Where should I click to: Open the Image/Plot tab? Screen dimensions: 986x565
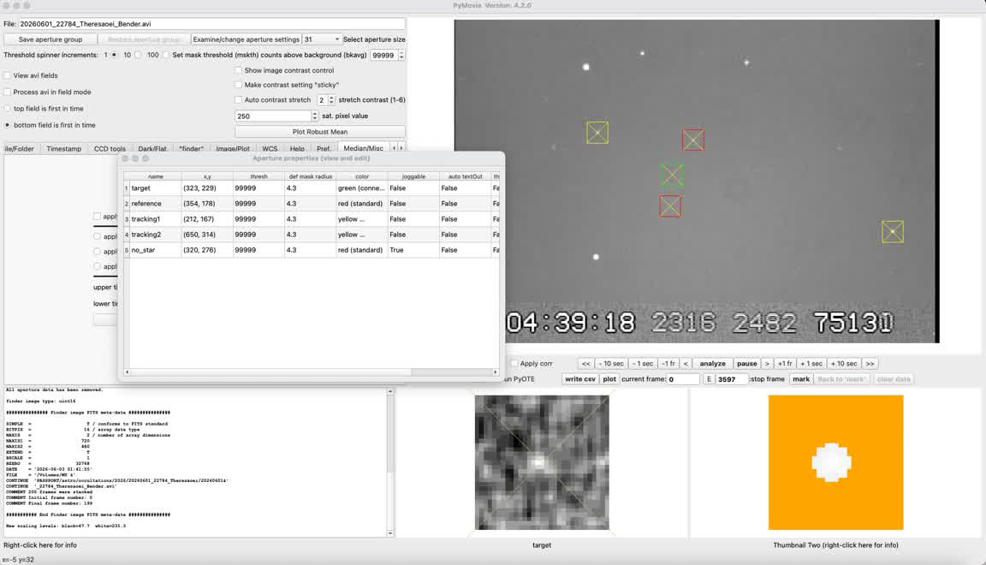coord(233,148)
